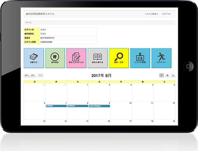This screenshot has width=198, height=151.
Task: Select day 15 in the calendar
Action: click(x=78, y=122)
